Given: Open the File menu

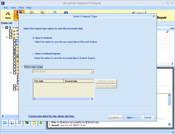Looking at the screenshot, I should (6, 8).
